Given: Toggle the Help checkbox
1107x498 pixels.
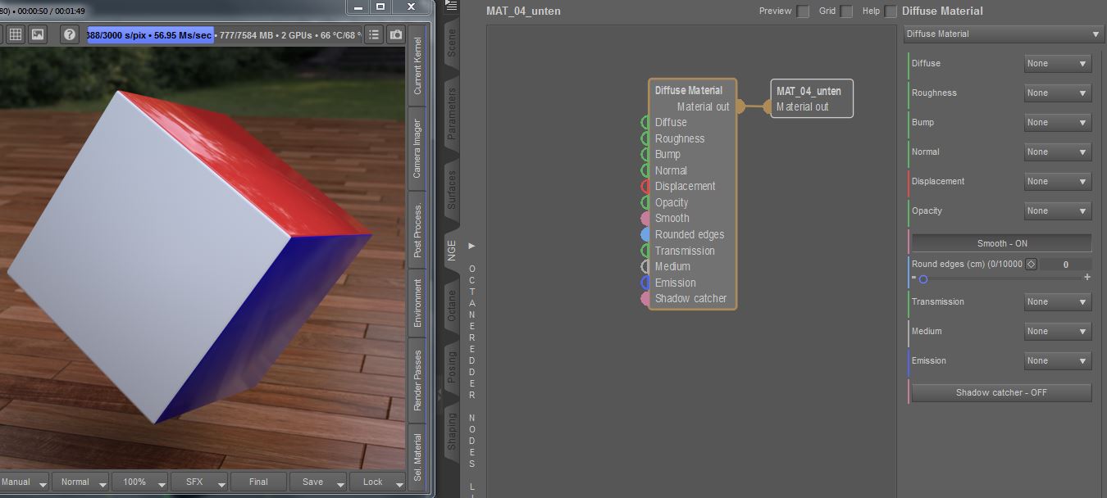Looking at the screenshot, I should [x=891, y=11].
